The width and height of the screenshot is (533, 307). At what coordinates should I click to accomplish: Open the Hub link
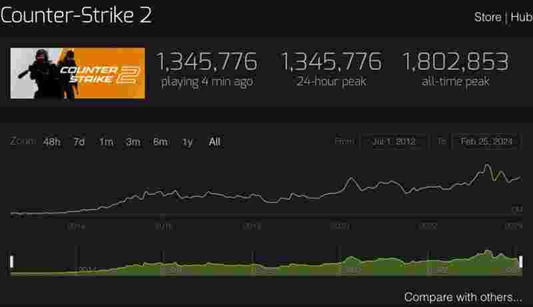tap(522, 17)
